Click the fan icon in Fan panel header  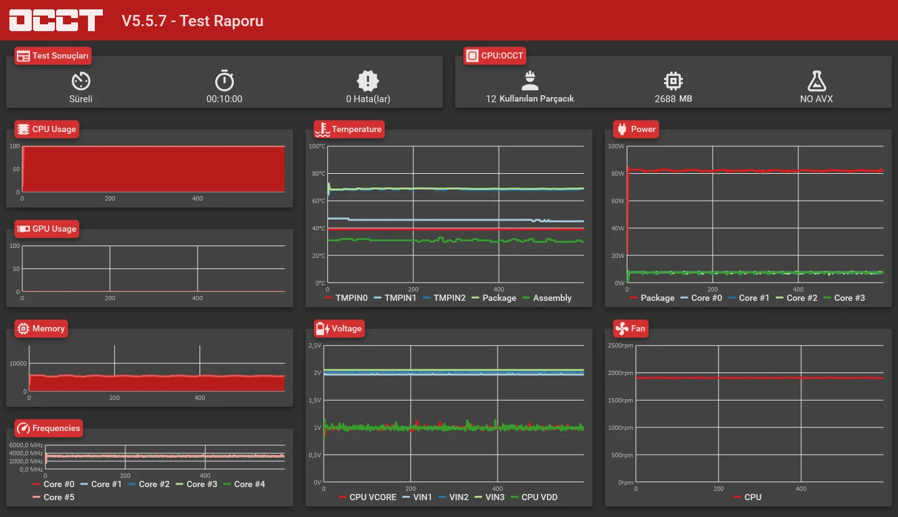tap(622, 328)
